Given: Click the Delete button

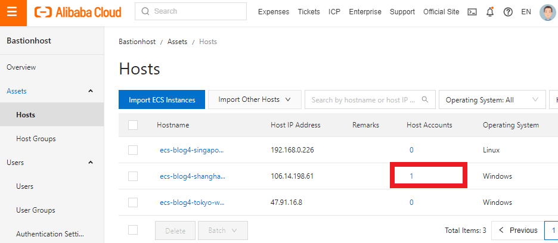Looking at the screenshot, I should (x=175, y=230).
